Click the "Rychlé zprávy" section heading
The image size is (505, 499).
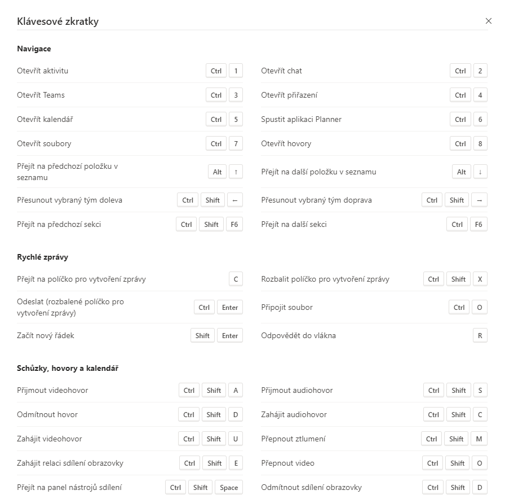tap(42, 257)
